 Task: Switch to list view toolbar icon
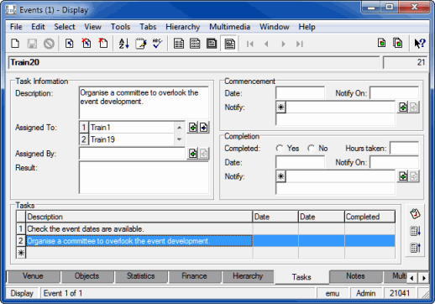(179, 44)
